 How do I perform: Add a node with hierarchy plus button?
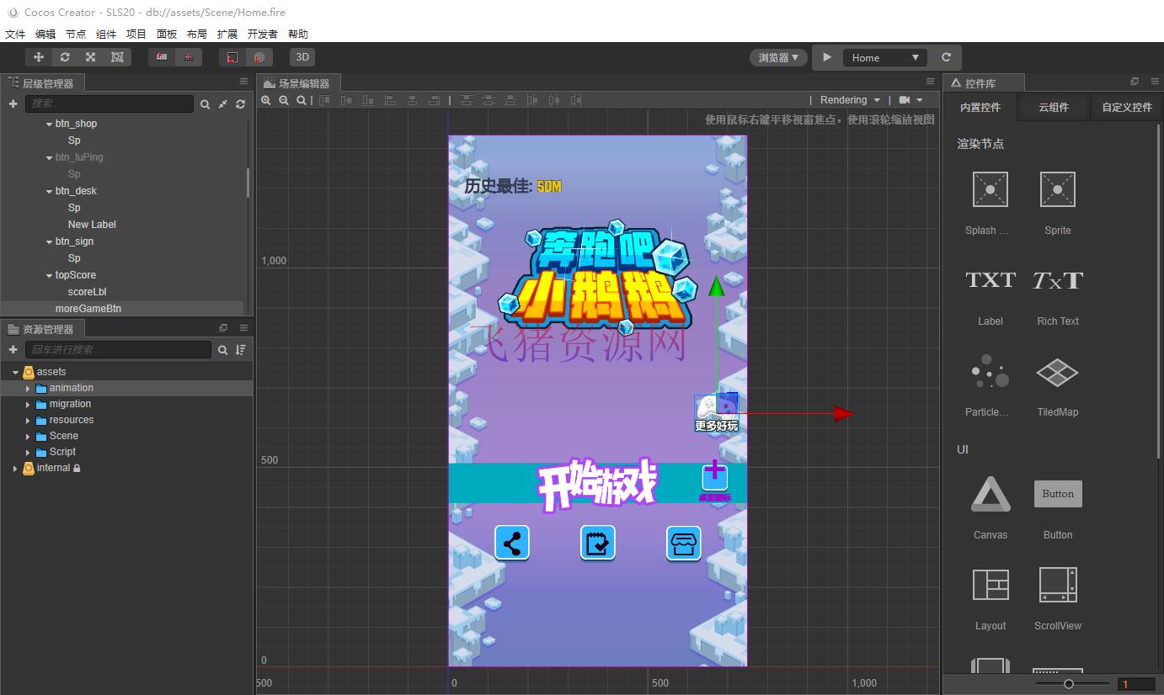click(13, 103)
